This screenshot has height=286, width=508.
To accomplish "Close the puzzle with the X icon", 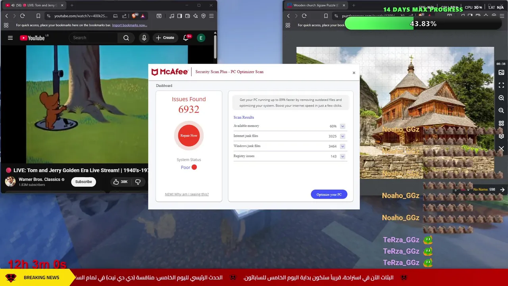I will pyautogui.click(x=501, y=149).
